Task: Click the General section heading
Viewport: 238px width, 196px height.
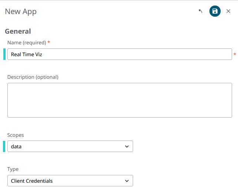Action: (18, 31)
